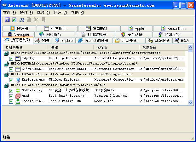Select the Google Inc. publisher cell
The height and width of the screenshot is (142, 196).
click(x=104, y=101)
